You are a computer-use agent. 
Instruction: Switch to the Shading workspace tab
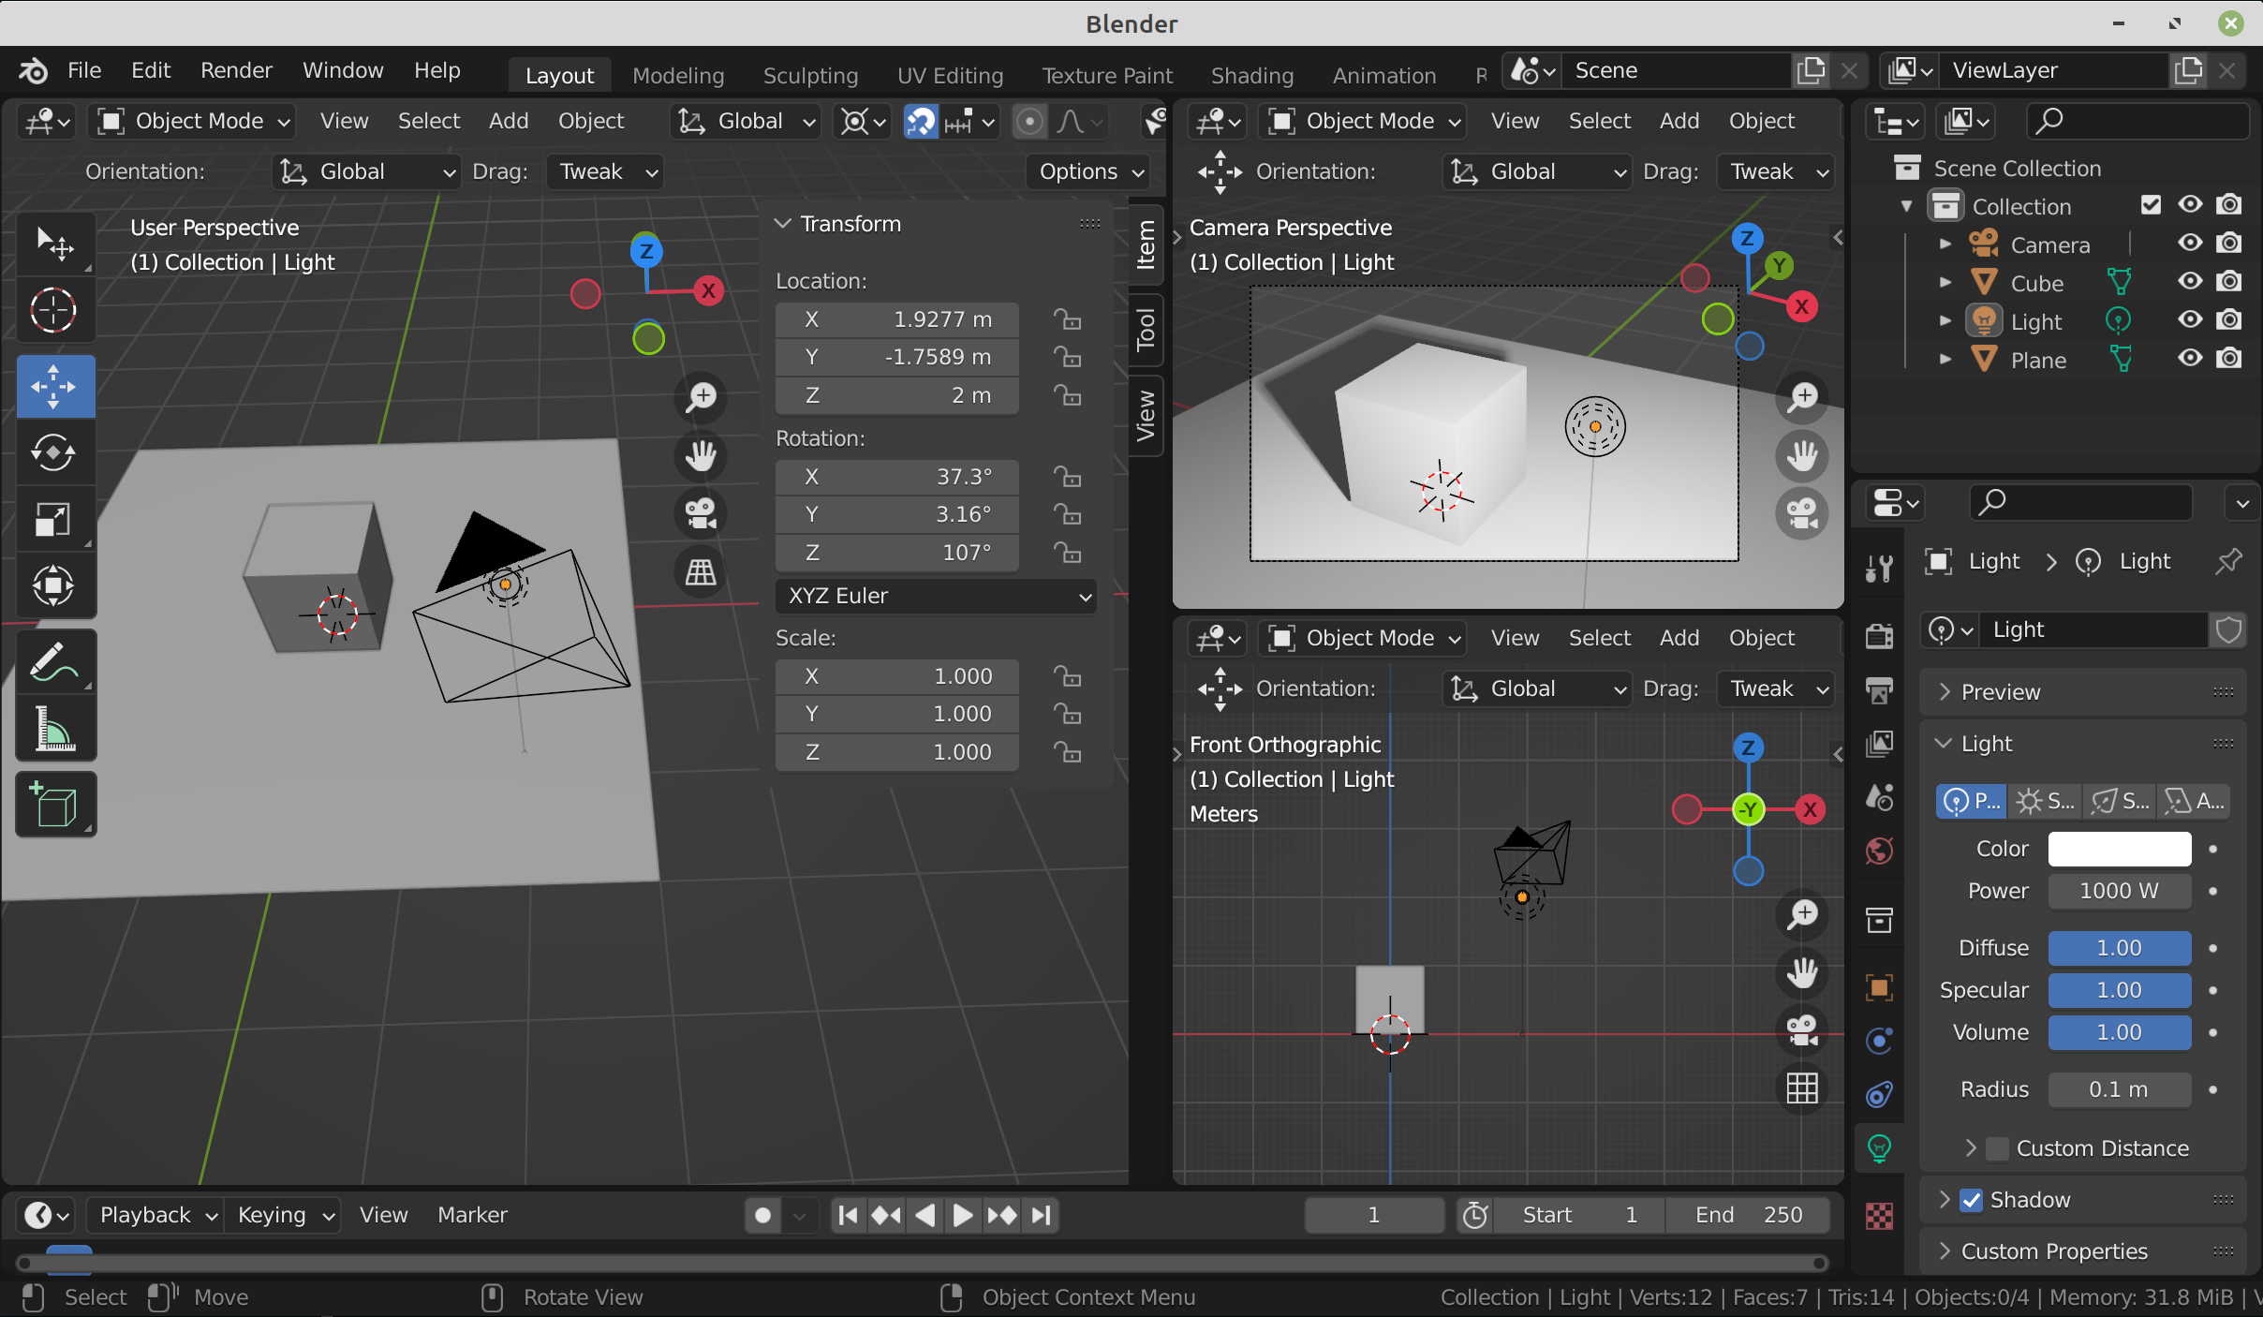tap(1251, 75)
